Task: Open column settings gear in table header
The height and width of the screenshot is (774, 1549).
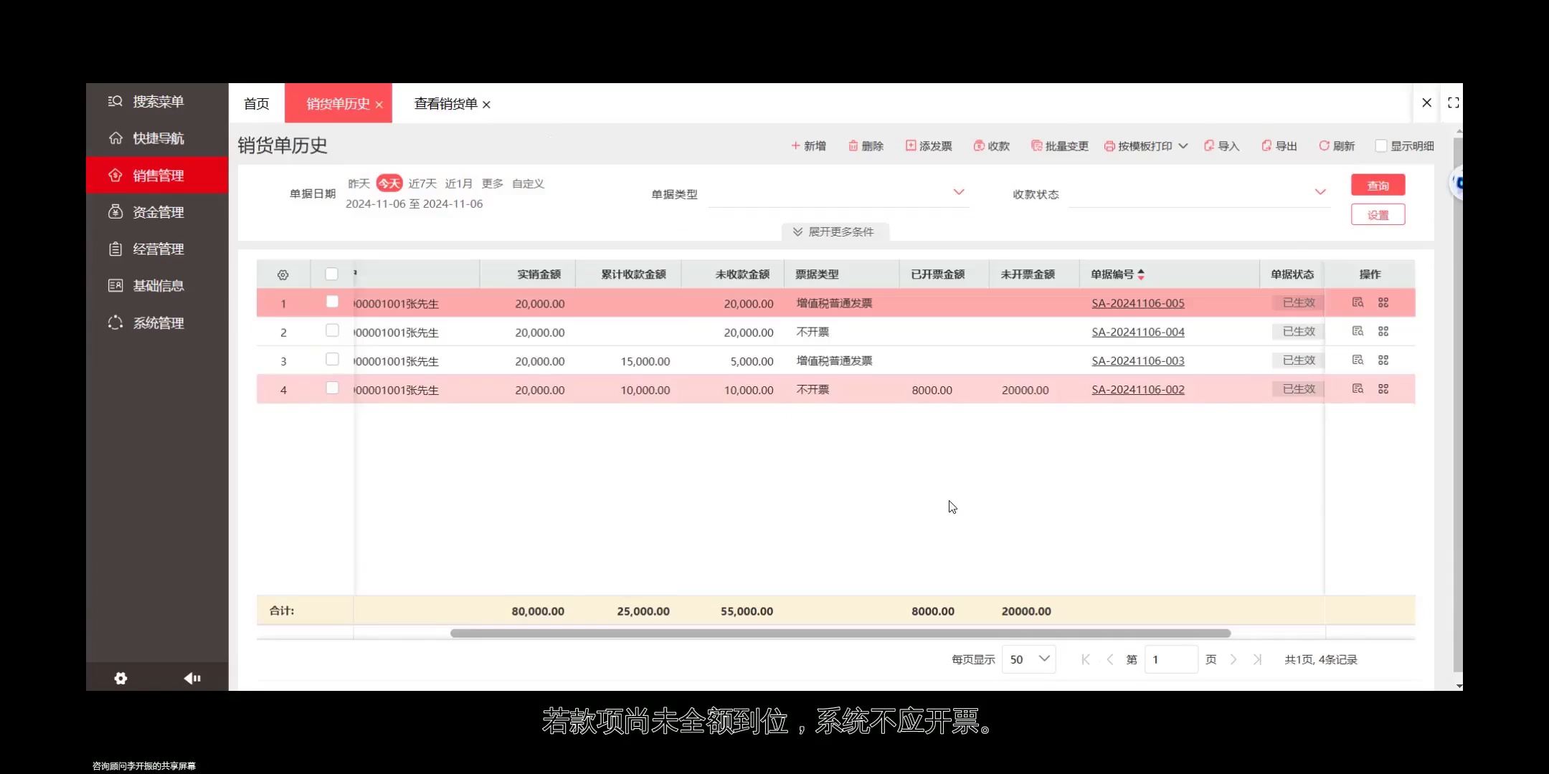Action: [x=283, y=274]
